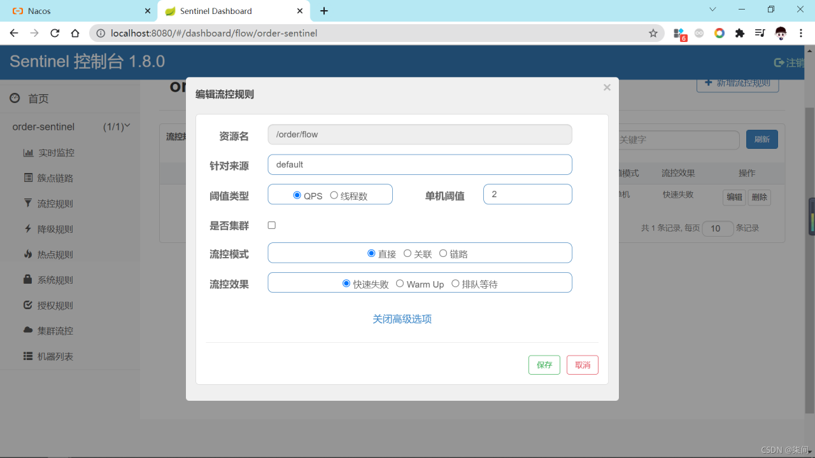Open the media control playlist icon
Viewport: 815px width, 458px height.
(760, 33)
